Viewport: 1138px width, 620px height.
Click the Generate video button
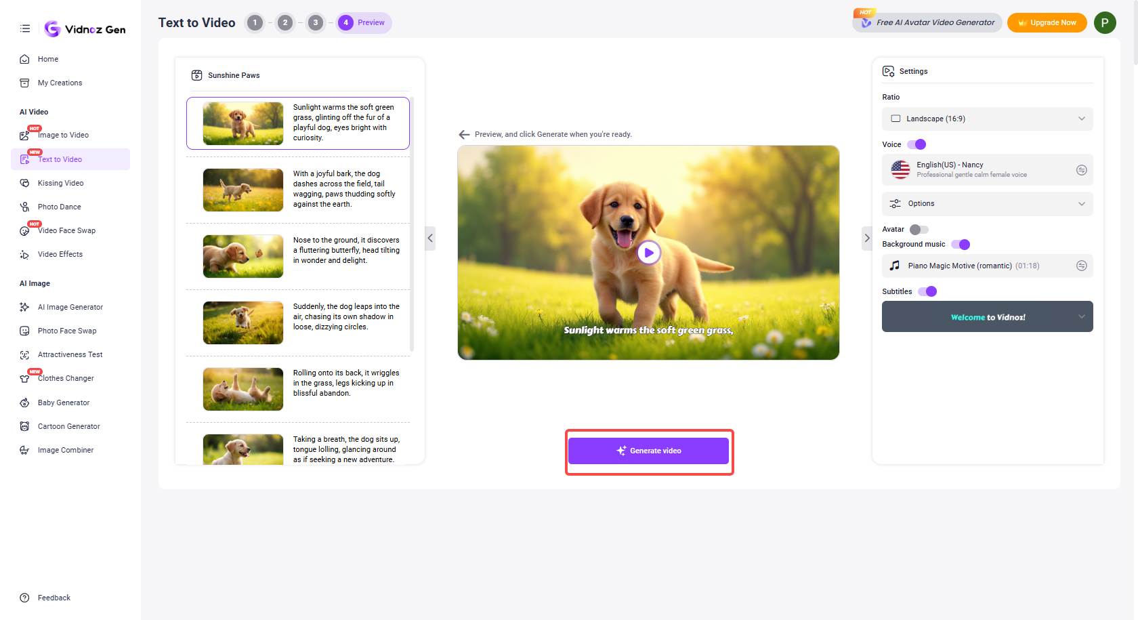point(648,451)
